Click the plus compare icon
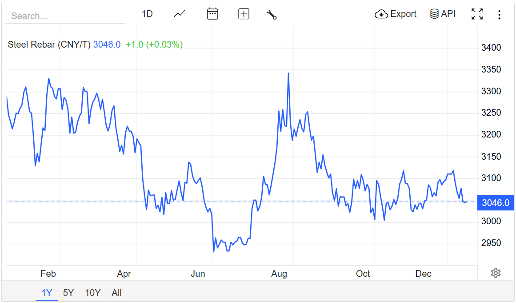Screen dimensions: 516x303 pos(244,14)
